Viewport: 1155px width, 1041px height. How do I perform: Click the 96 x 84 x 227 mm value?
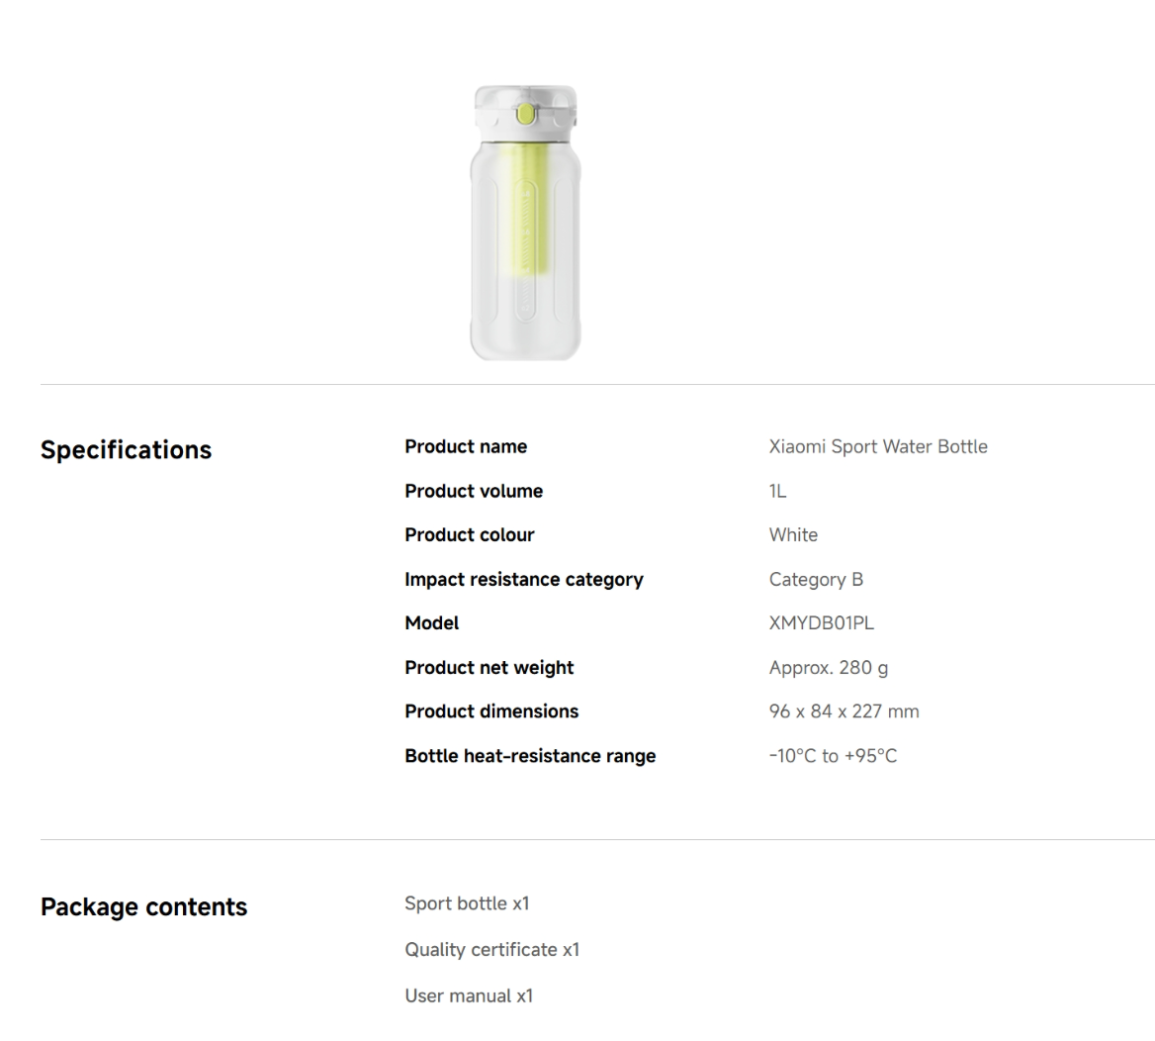pyautogui.click(x=844, y=710)
